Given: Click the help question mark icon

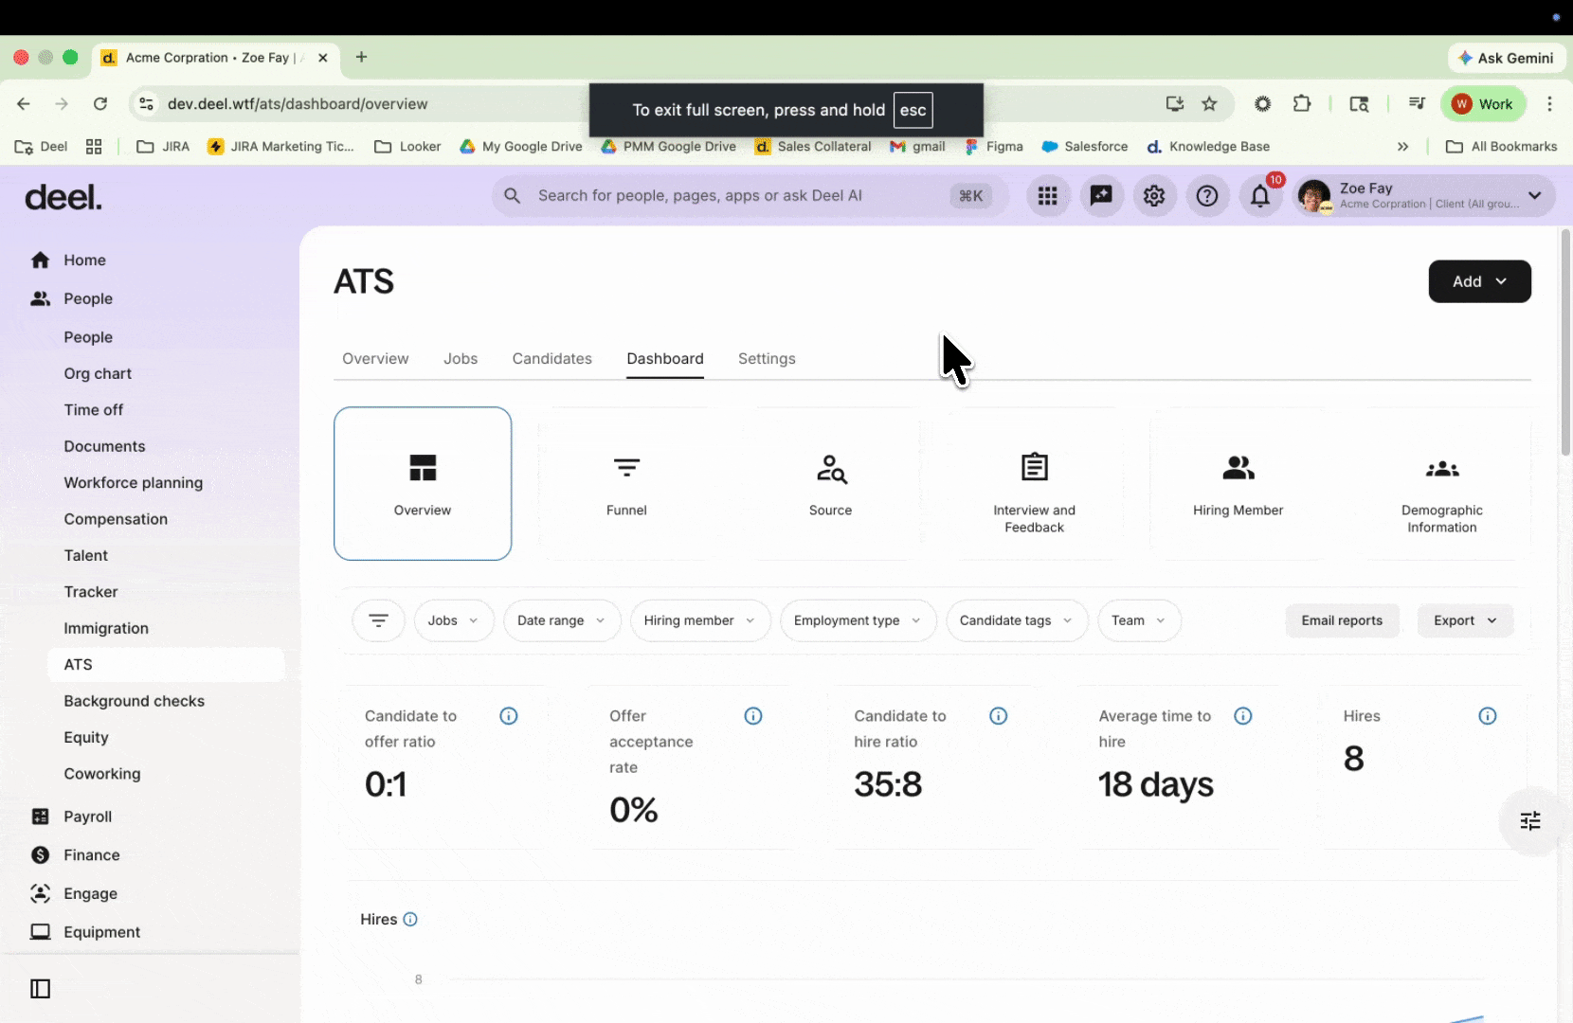Looking at the screenshot, I should pos(1206,196).
